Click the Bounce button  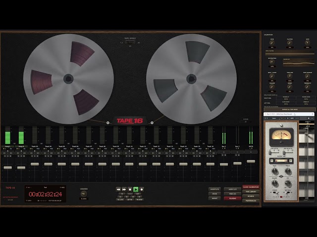tap(251, 196)
